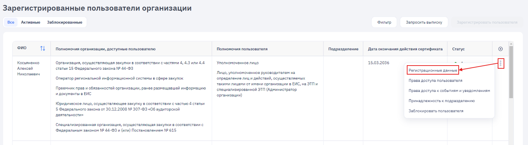Select Заблокировать пользователя menu item
The height and width of the screenshot is (145, 528).
pyautogui.click(x=436, y=111)
